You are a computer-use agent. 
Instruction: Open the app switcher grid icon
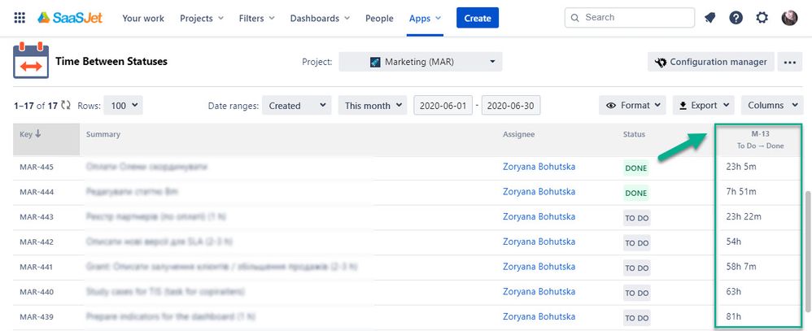tap(20, 18)
